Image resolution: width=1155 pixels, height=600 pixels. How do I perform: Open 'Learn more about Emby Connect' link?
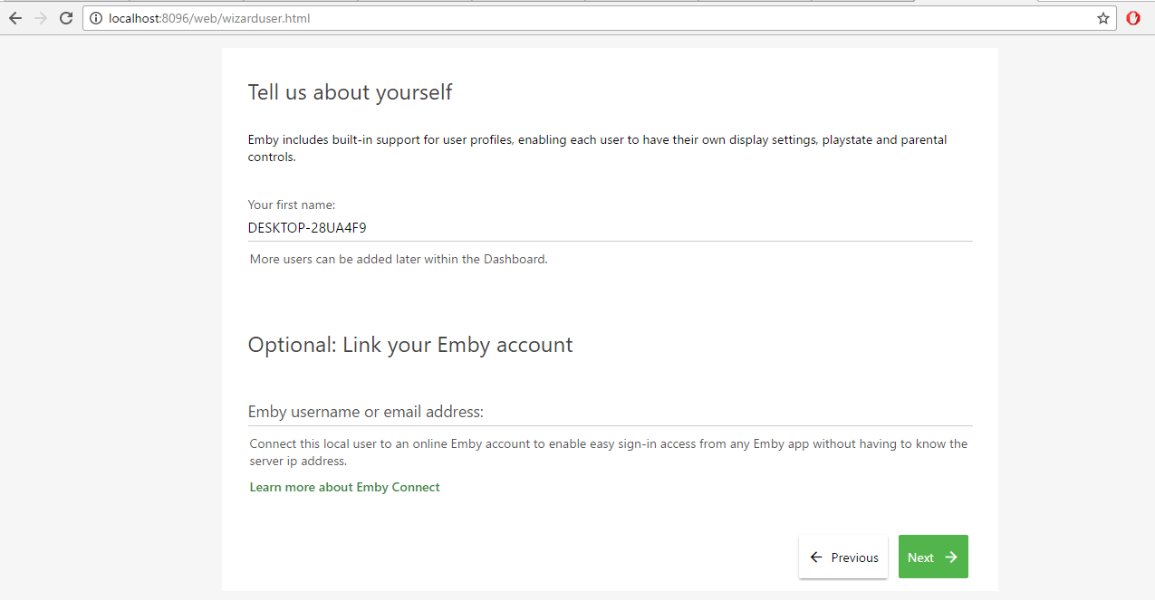(x=344, y=487)
